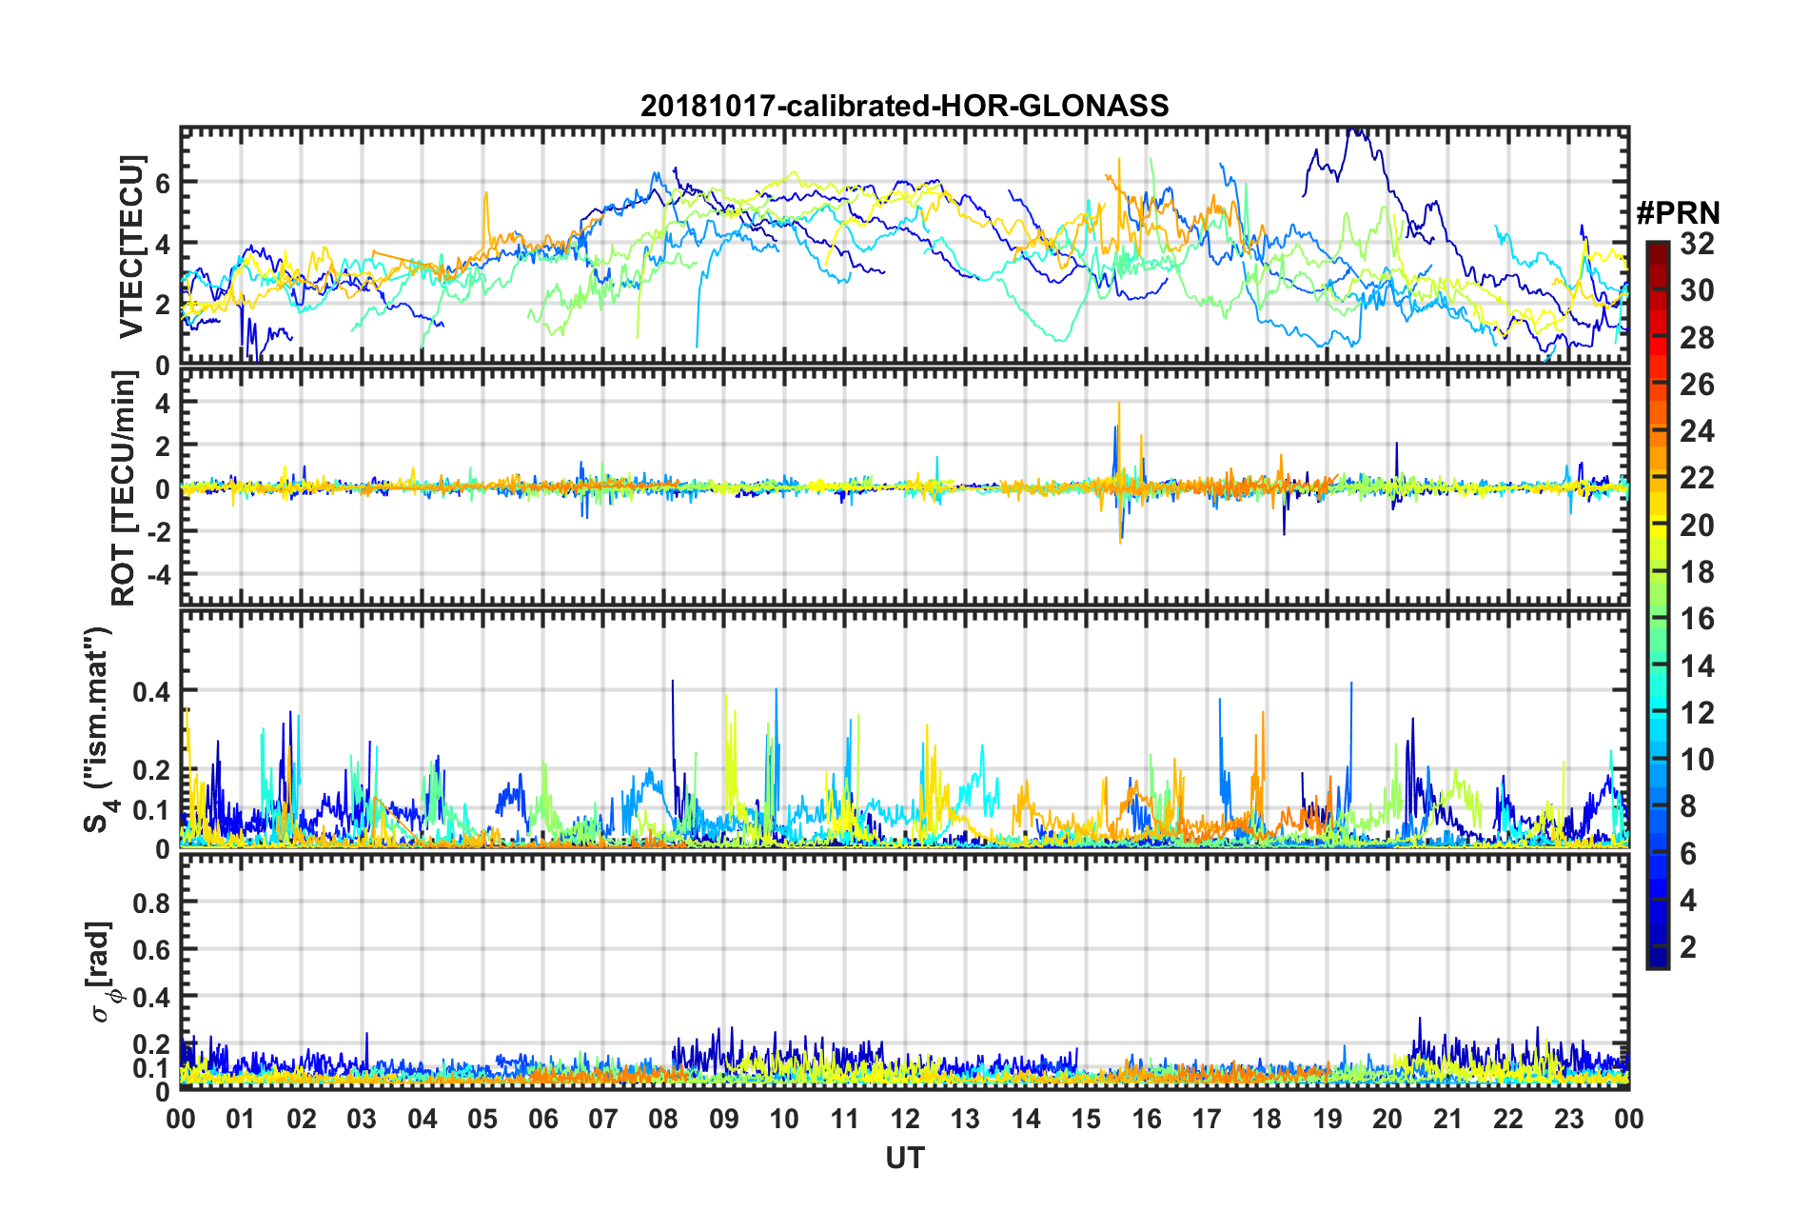
Task: Select colorbar tick label 24
Action: 1697,431
